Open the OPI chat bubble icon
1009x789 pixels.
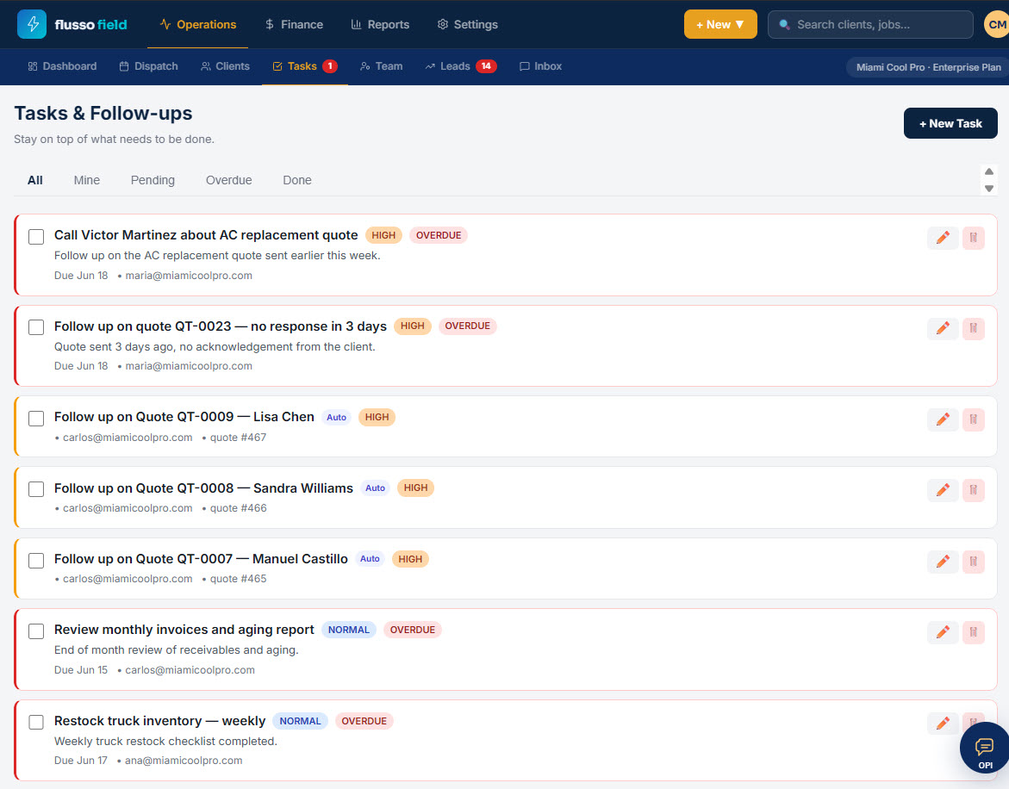pyautogui.click(x=985, y=749)
